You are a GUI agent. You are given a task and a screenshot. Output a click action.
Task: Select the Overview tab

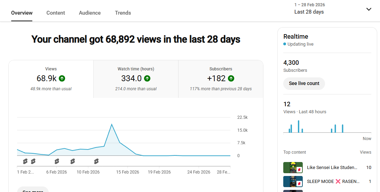coord(22,13)
